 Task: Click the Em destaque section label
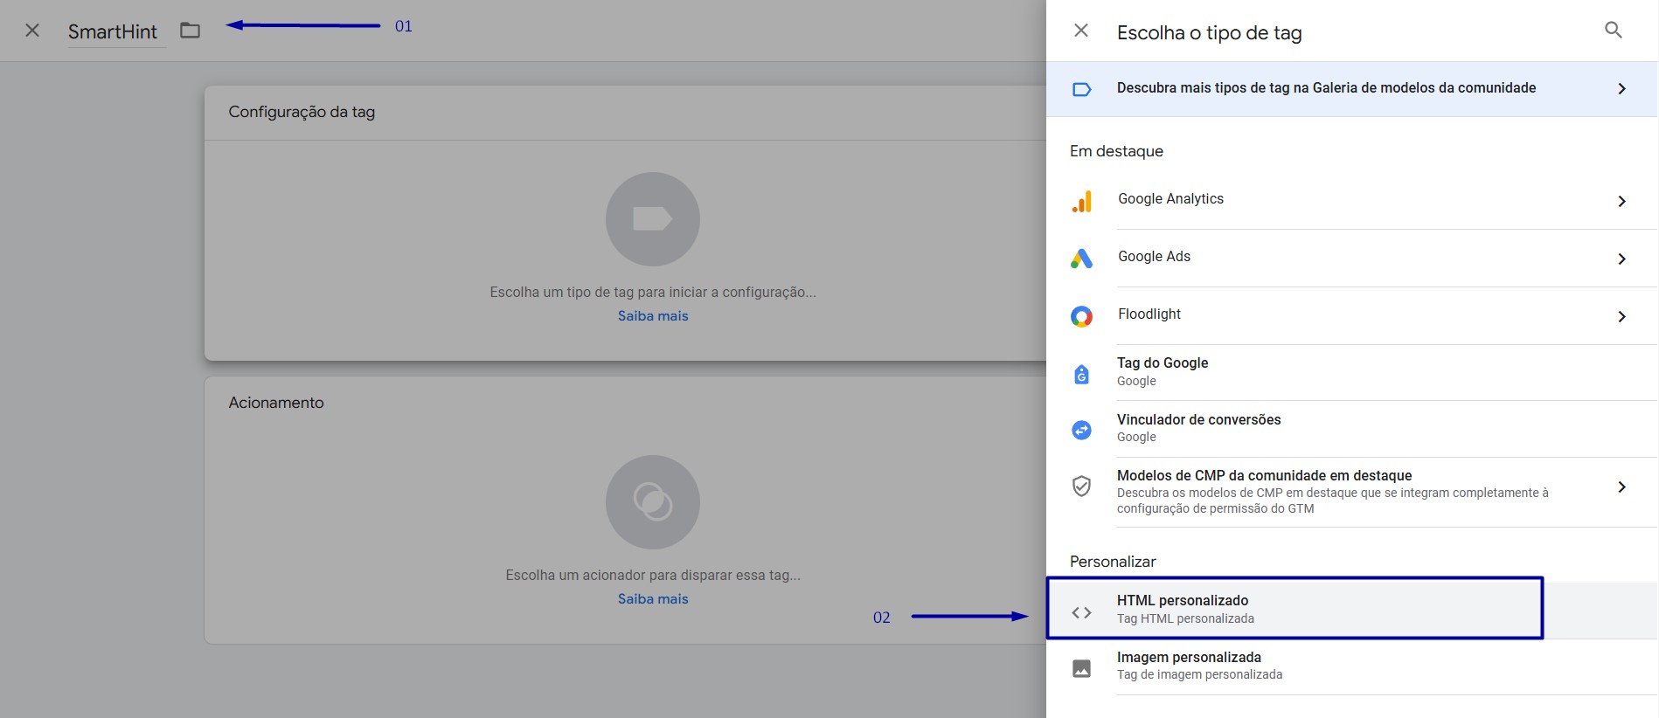pos(1116,151)
